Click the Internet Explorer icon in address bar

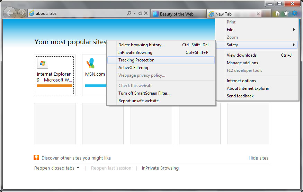coord(32,13)
